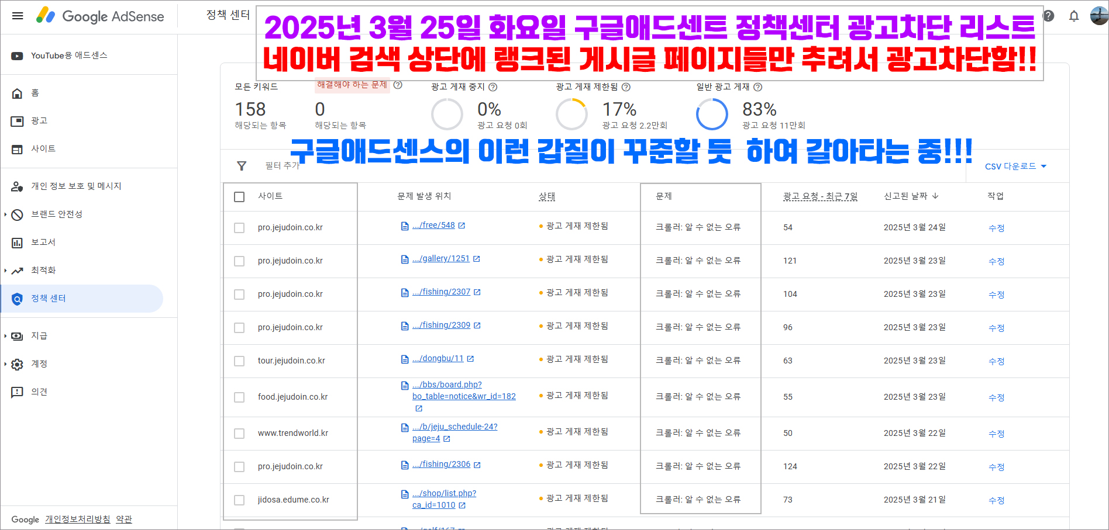1109x530 pixels.
Task: Click help icon next to 해결해야 하는 문제
Action: point(398,85)
